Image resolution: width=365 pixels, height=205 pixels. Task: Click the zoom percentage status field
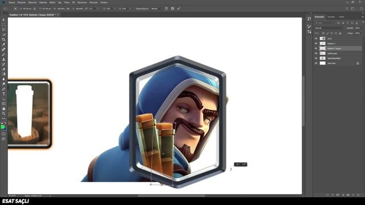pos(13,196)
